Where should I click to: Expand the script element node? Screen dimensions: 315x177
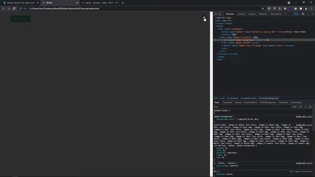(218, 54)
